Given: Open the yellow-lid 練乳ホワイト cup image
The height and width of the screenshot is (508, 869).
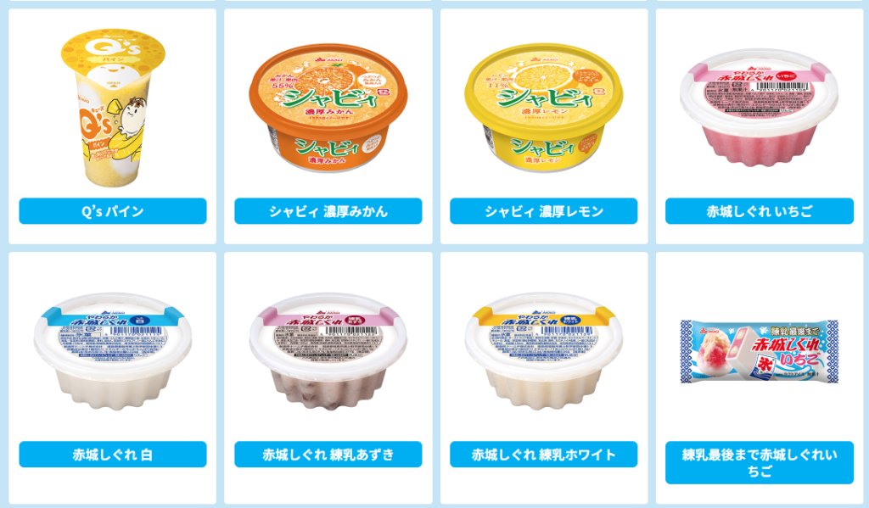Looking at the screenshot, I should (544, 351).
